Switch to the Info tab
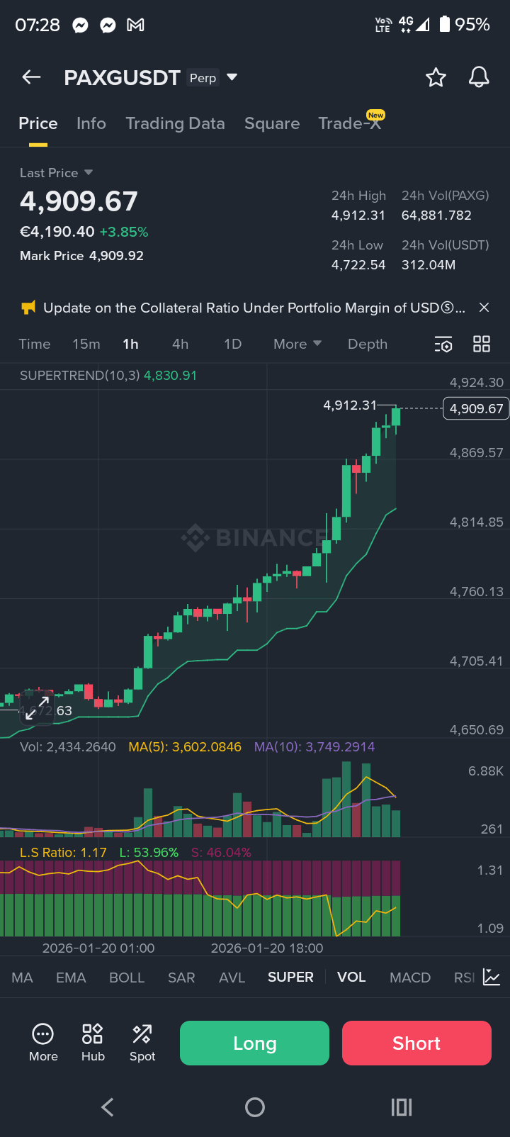The width and height of the screenshot is (510, 1137). [x=91, y=123]
